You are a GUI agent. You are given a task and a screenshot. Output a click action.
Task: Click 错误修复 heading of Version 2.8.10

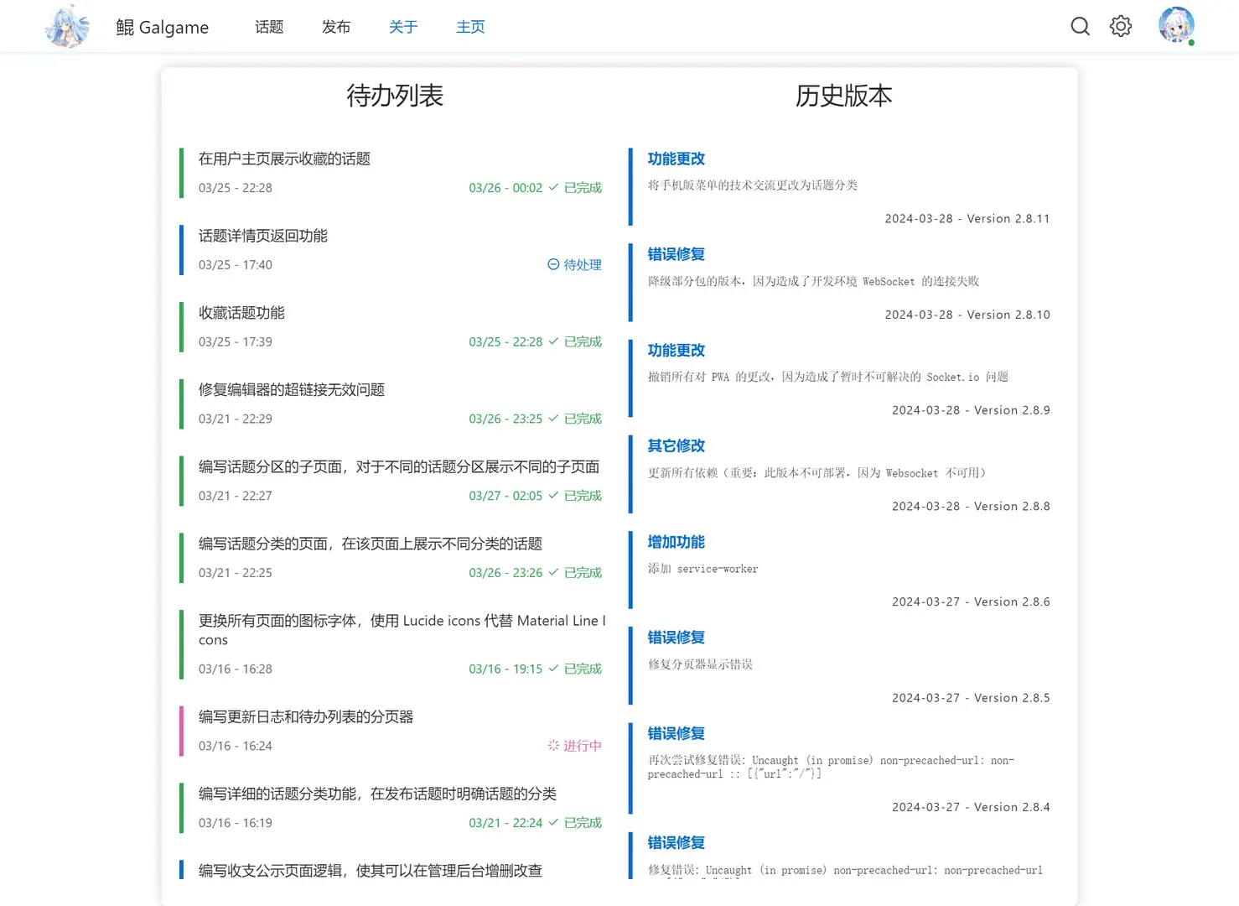pos(677,254)
